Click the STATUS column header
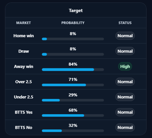The width and height of the screenshot is (152, 138). click(x=125, y=23)
